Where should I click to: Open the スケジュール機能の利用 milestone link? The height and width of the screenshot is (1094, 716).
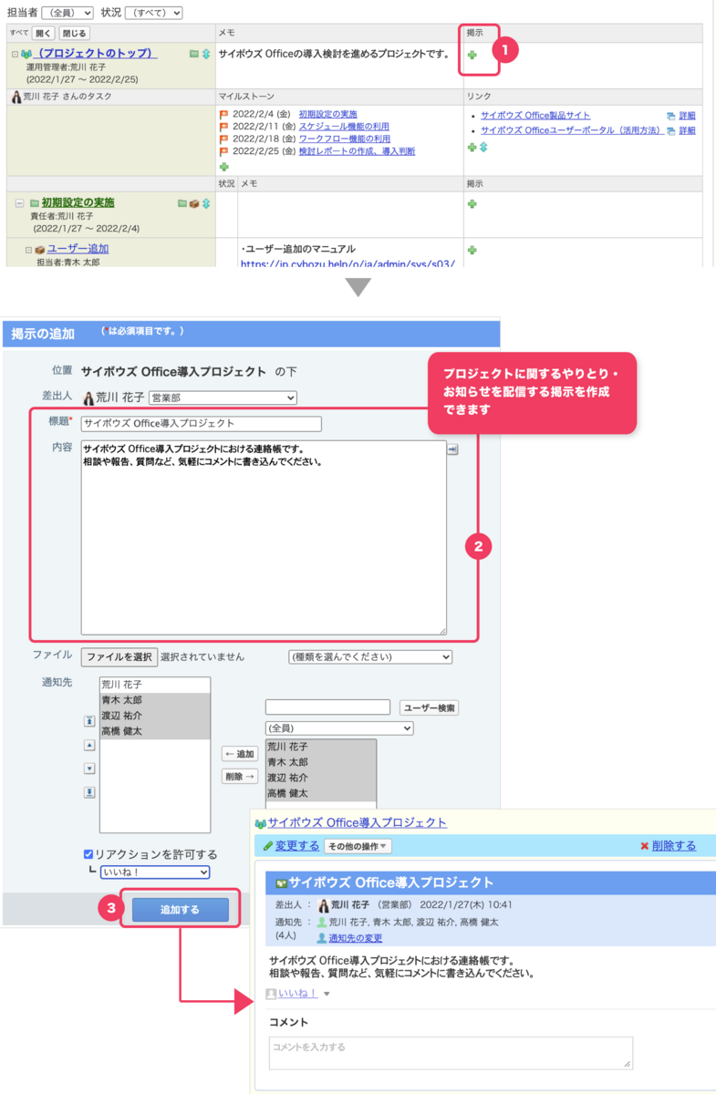(x=344, y=127)
